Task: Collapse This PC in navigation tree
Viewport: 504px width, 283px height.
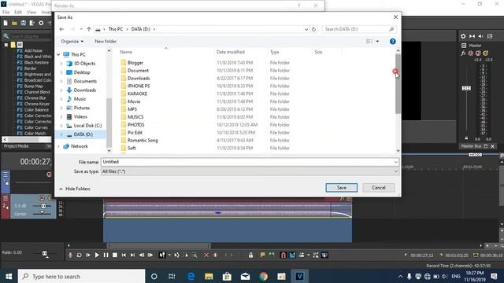Action: pos(58,54)
